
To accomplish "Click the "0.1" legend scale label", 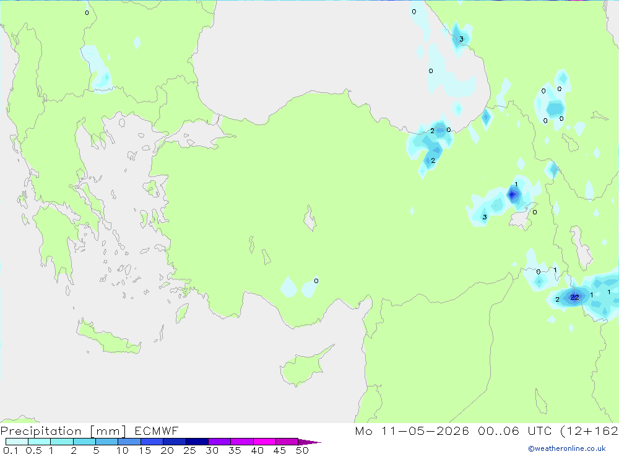I will pyautogui.click(x=11, y=450).
